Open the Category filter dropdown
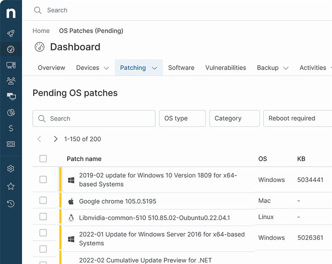The width and height of the screenshot is (332, 264). tap(234, 119)
